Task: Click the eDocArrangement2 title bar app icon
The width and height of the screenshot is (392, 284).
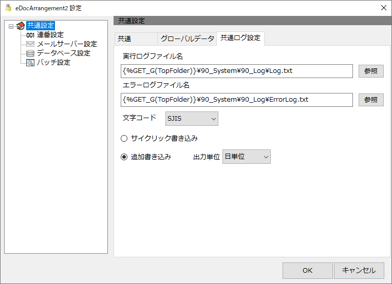Action: click(x=8, y=8)
